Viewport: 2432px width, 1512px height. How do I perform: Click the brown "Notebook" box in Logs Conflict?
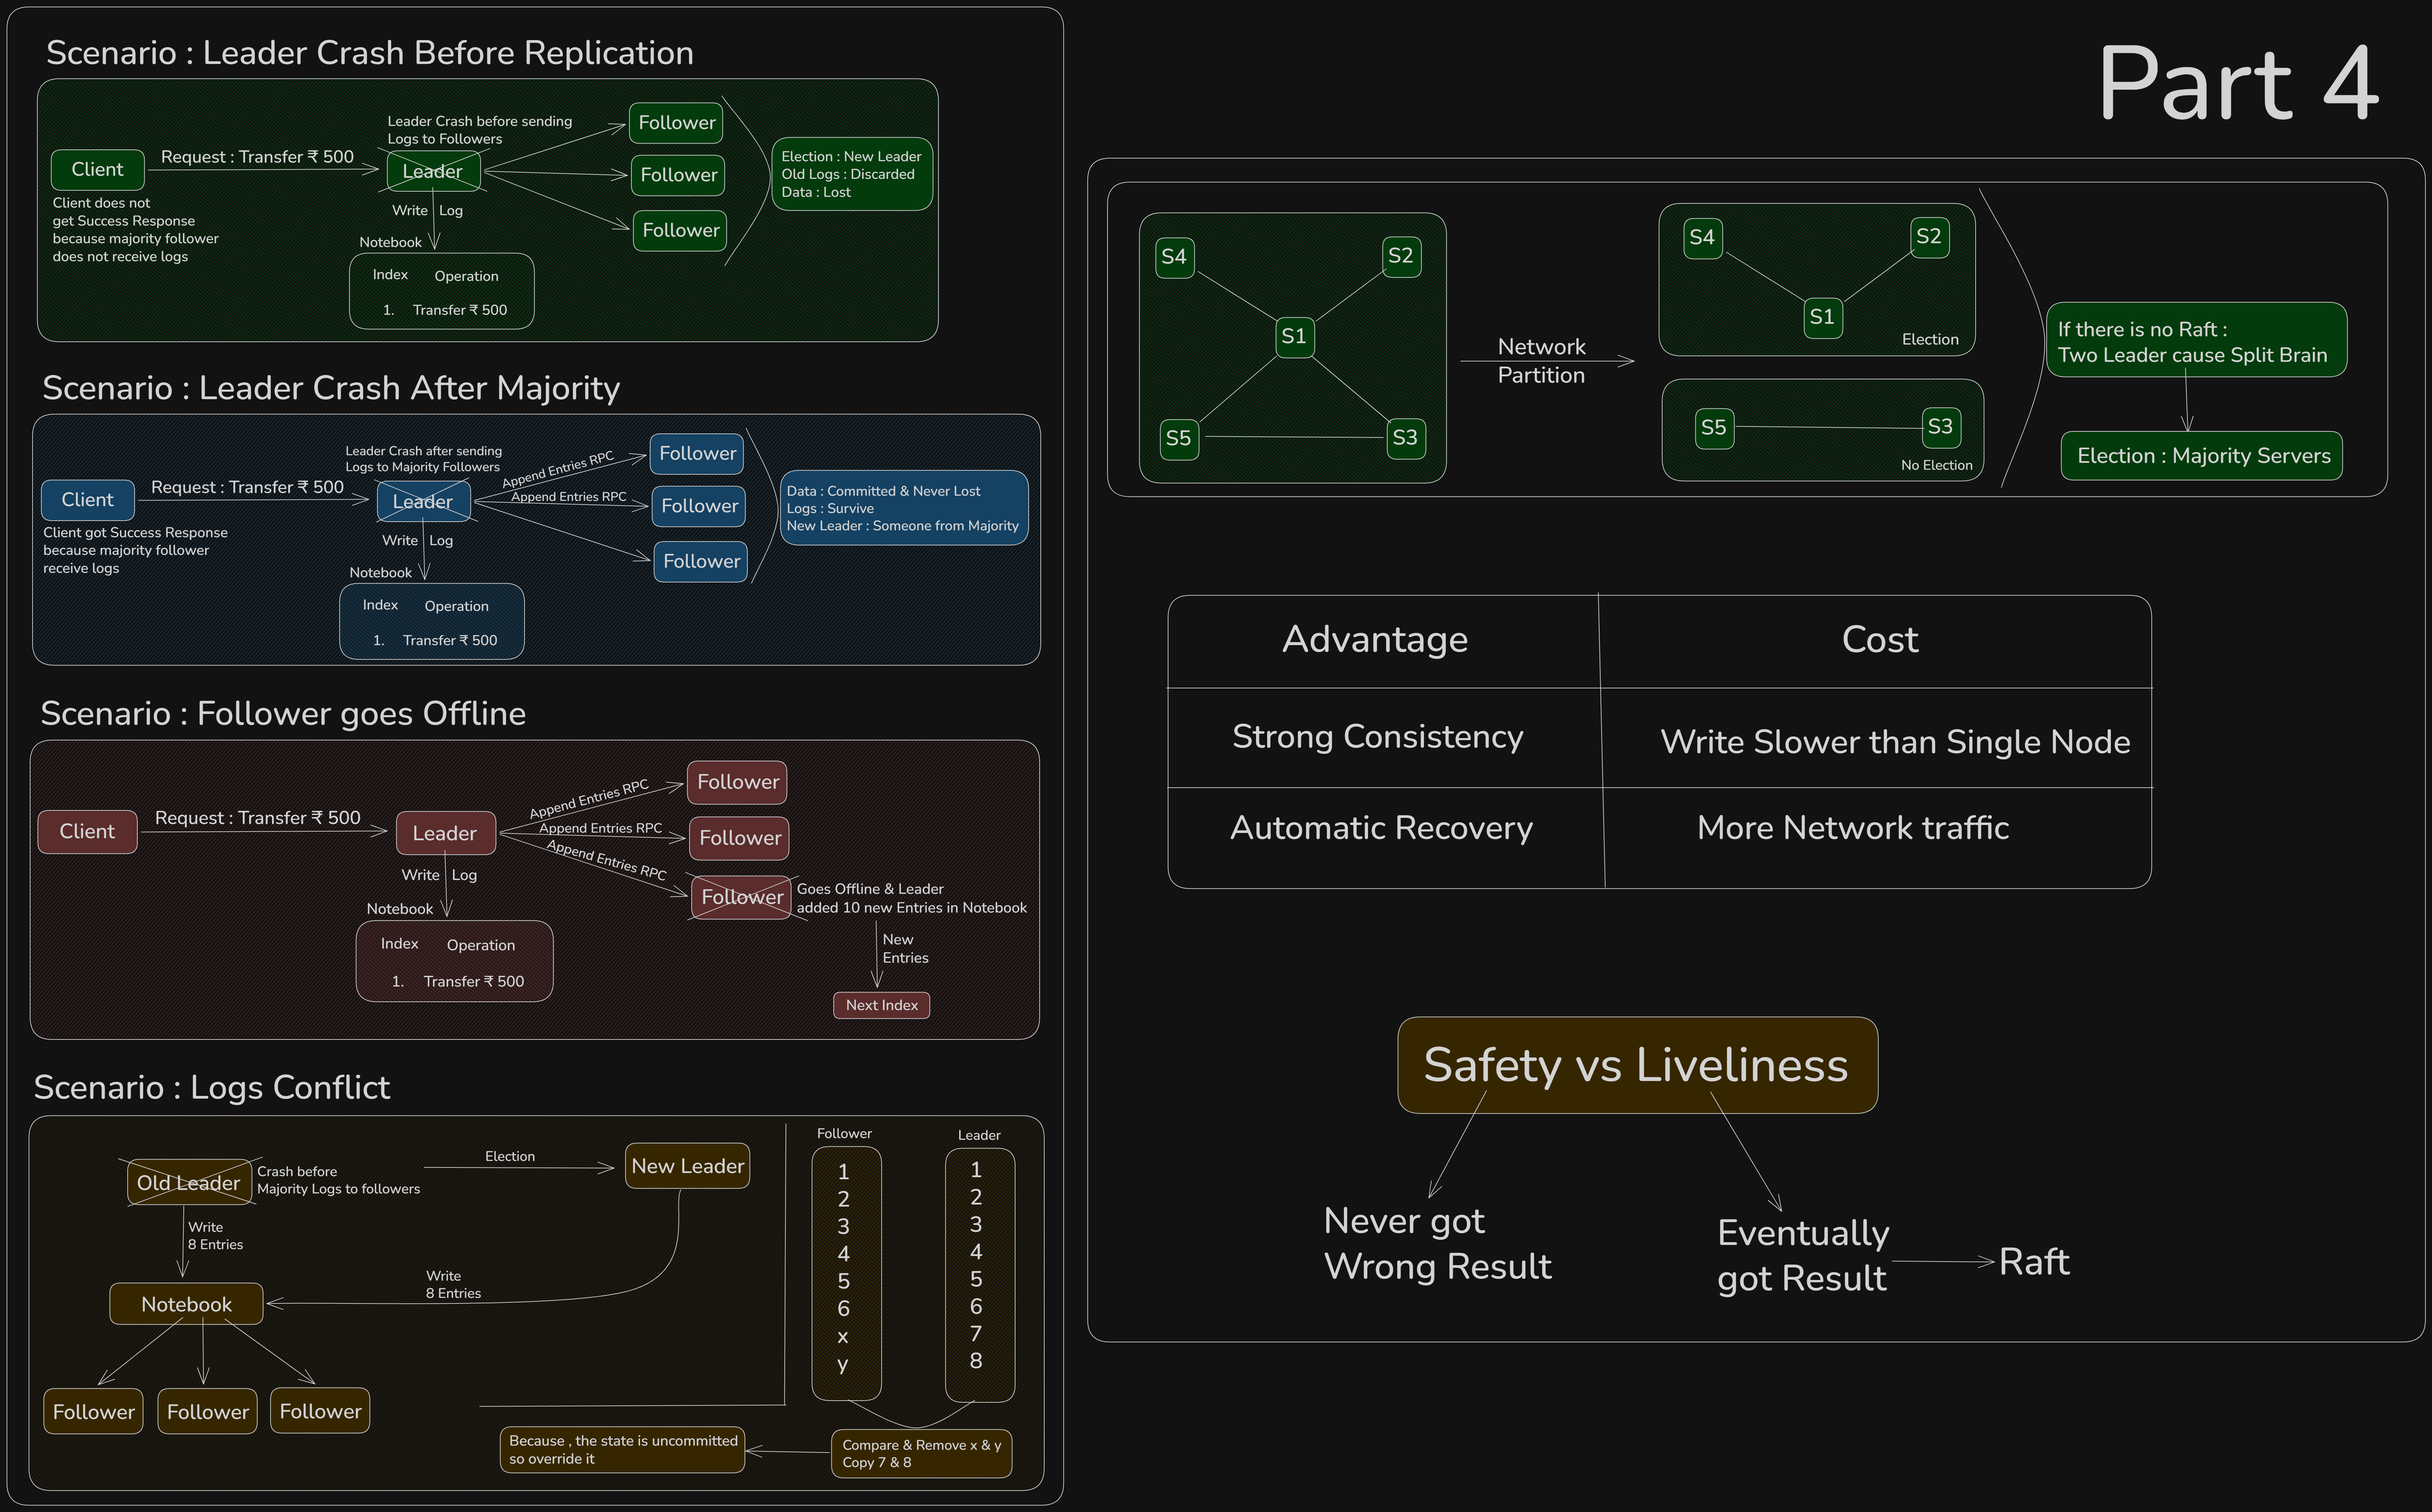click(186, 1304)
